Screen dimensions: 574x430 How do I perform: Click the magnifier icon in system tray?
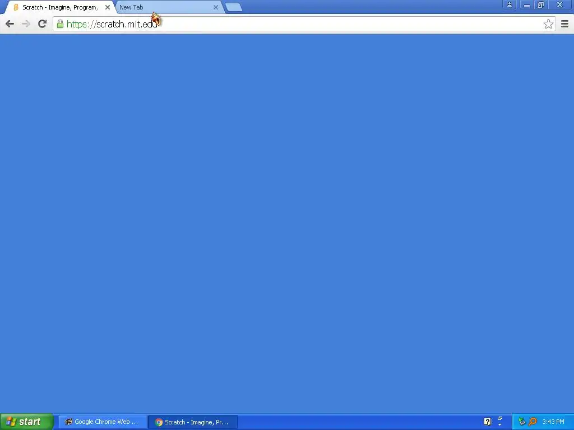(533, 422)
